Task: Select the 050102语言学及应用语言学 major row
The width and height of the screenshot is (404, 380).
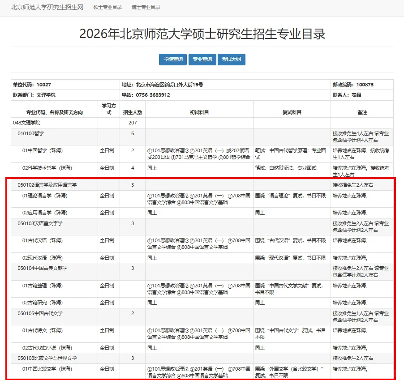Action: pos(202,185)
